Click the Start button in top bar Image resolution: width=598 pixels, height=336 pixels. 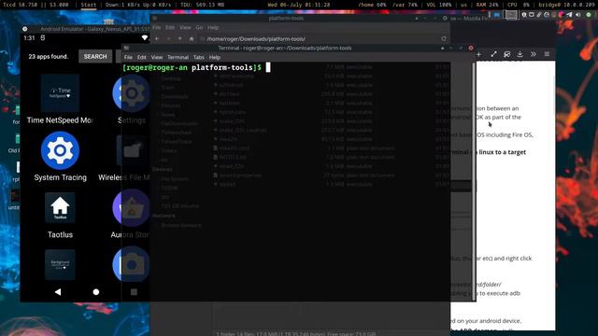[x=89, y=5]
